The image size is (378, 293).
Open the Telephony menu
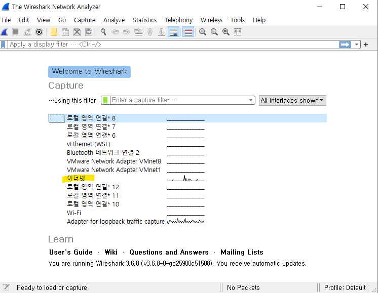click(x=179, y=20)
